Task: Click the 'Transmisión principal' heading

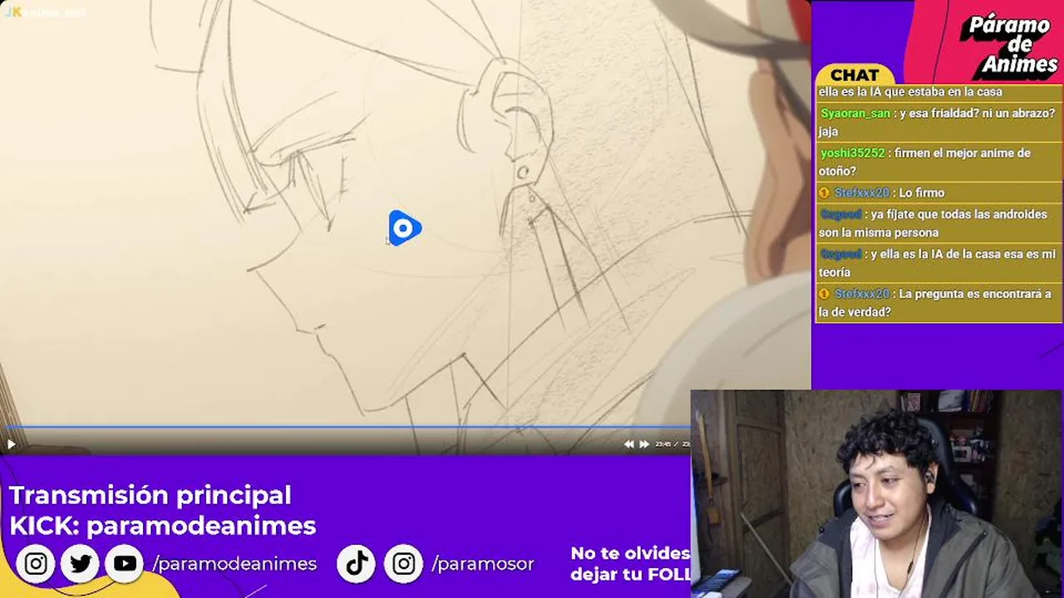Action: click(150, 495)
